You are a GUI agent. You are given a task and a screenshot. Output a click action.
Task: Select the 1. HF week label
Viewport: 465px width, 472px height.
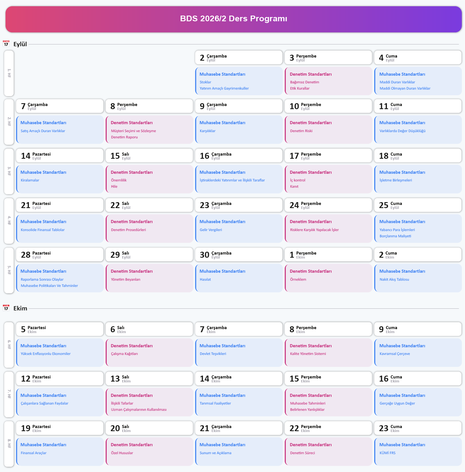click(x=9, y=73)
